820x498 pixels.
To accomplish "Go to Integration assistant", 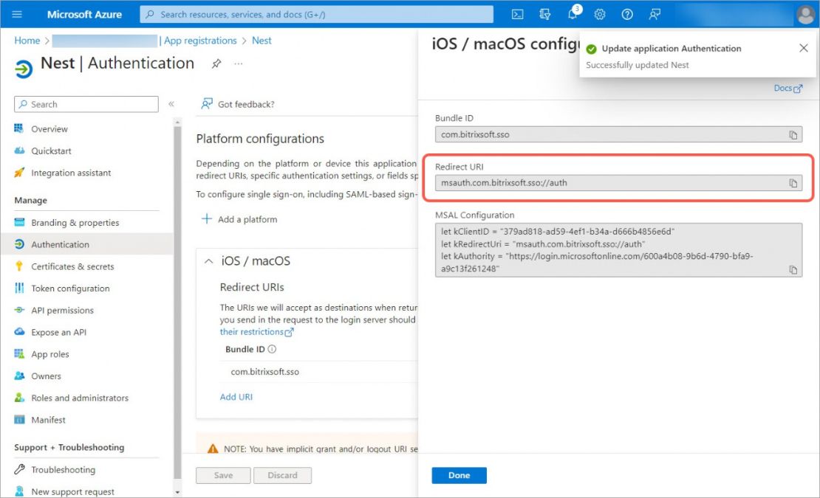I will (x=71, y=173).
